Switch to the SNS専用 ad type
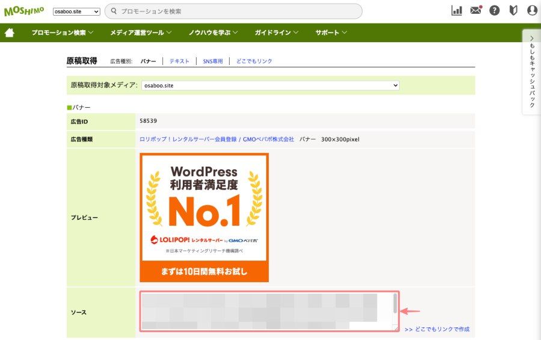 click(x=213, y=61)
